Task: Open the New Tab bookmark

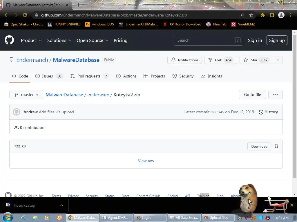Action: (216, 24)
